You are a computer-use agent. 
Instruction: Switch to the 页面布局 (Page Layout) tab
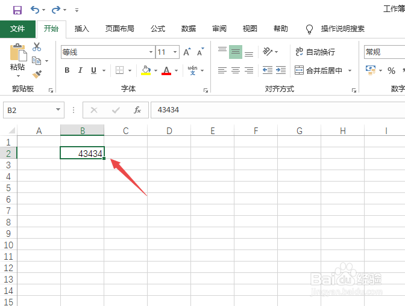119,29
